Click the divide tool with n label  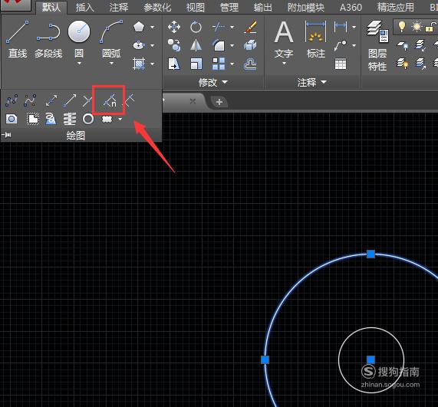[110, 100]
